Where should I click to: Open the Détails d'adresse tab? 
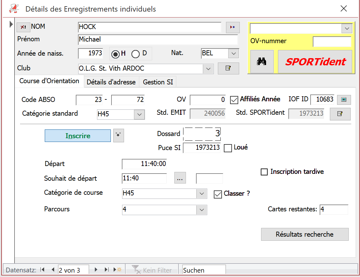coord(111,82)
